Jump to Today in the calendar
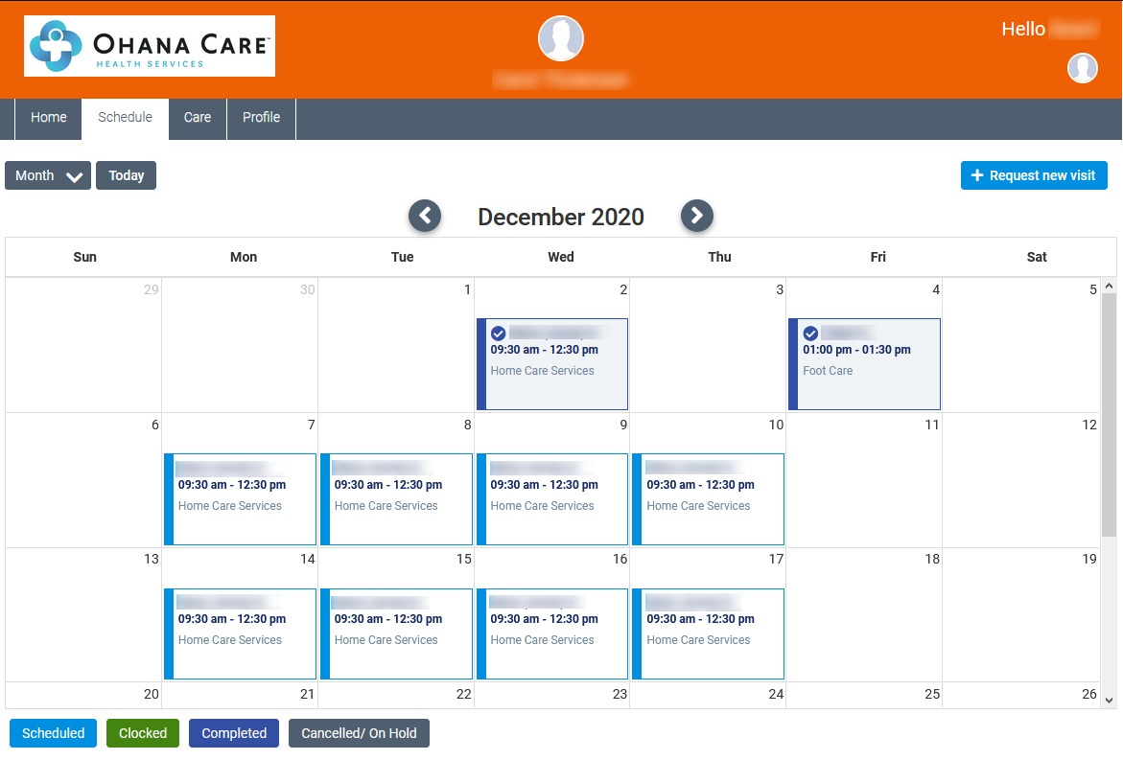Screen dimensions: 1123x760 126,175
